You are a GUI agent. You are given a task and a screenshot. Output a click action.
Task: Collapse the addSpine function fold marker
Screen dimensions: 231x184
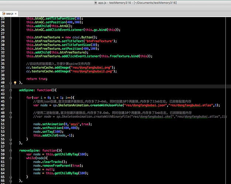(x=11, y=90)
